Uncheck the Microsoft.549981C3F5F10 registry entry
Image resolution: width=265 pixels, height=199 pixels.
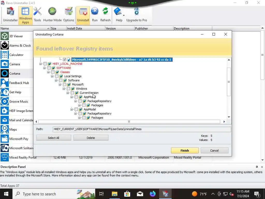[x=64, y=60]
